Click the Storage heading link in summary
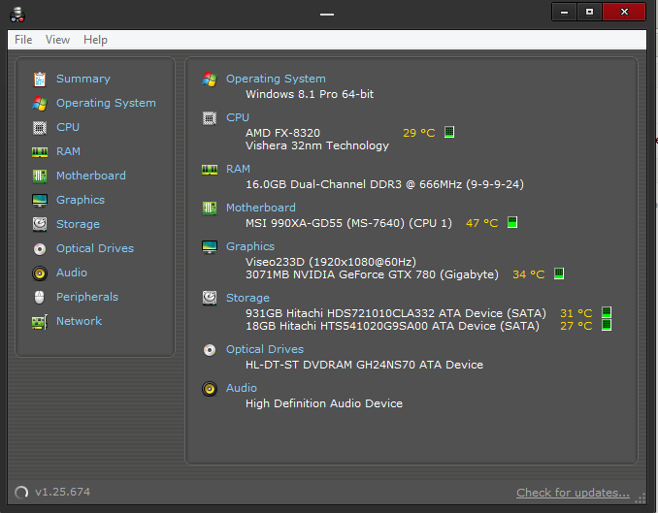Image resolution: width=658 pixels, height=513 pixels. (247, 298)
